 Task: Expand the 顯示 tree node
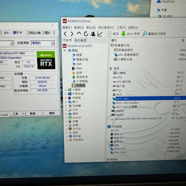click(66, 102)
